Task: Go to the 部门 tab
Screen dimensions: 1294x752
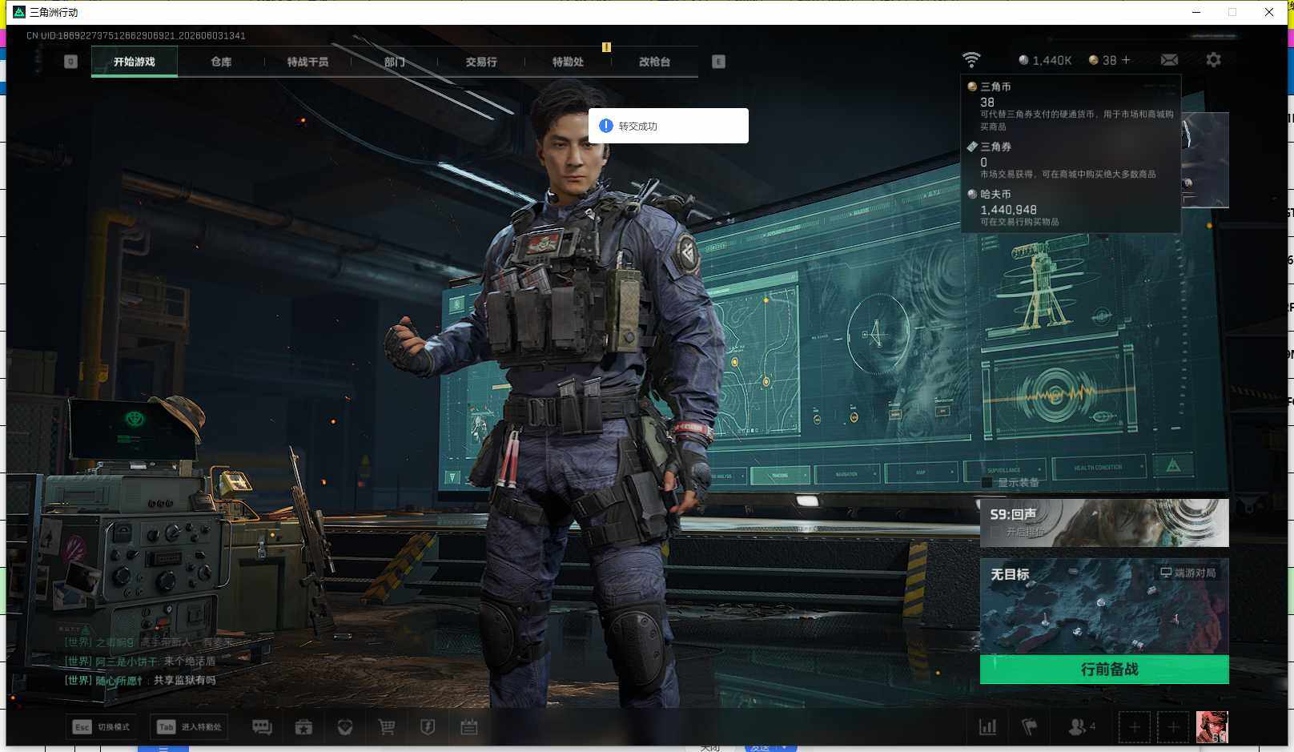Action: (x=394, y=62)
